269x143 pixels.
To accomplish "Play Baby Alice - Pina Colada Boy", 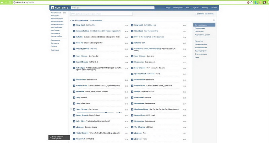I will (x=74, y=121).
